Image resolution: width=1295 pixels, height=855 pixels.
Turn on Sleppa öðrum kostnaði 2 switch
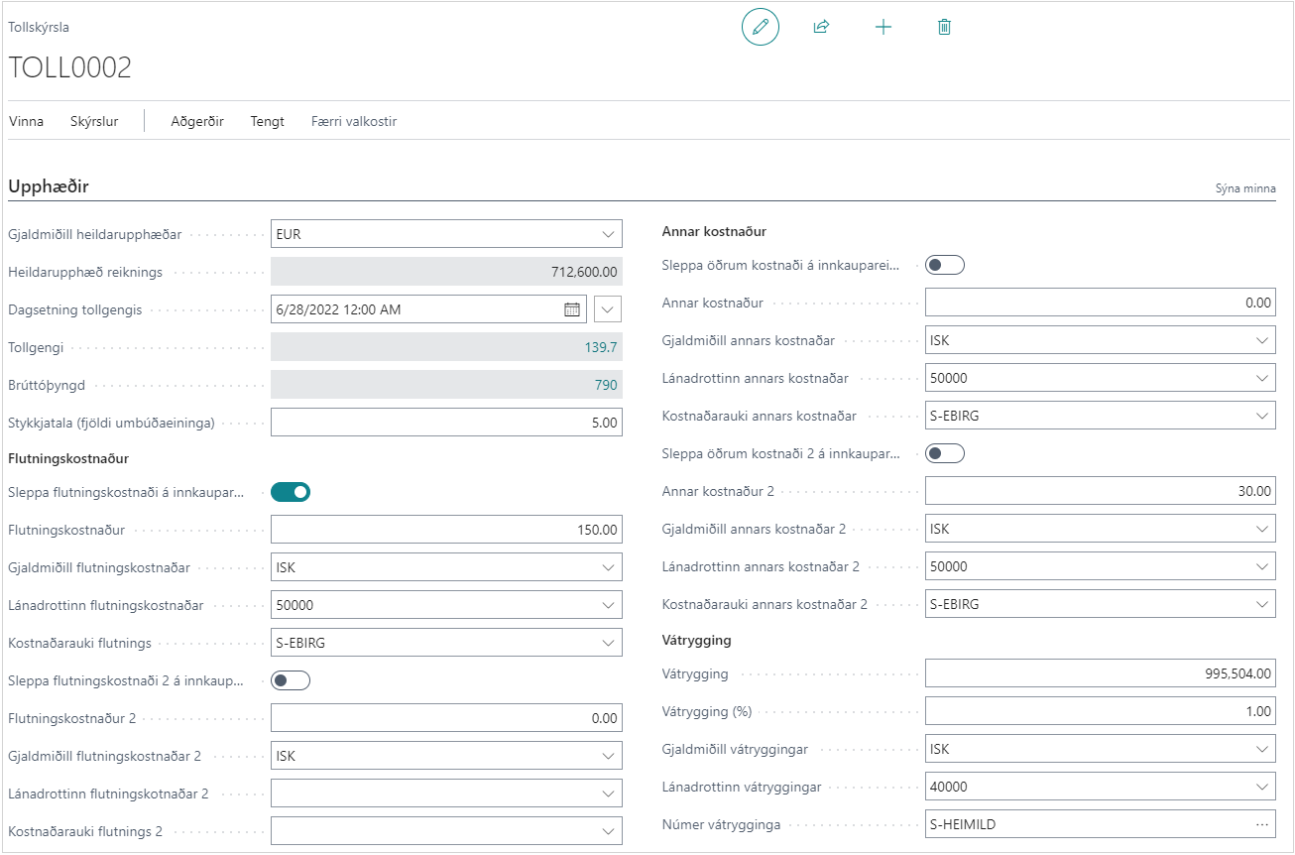[x=944, y=453]
